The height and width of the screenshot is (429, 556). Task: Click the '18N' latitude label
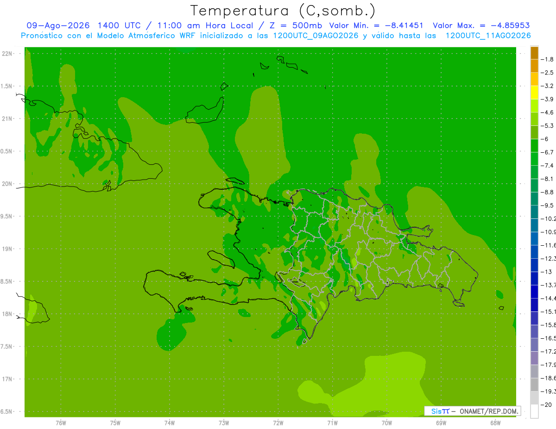(7, 314)
